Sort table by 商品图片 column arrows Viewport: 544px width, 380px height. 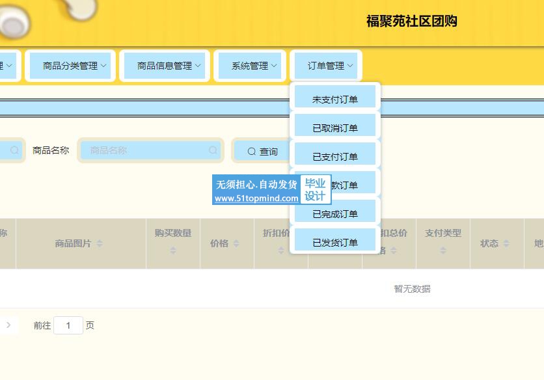pos(100,243)
